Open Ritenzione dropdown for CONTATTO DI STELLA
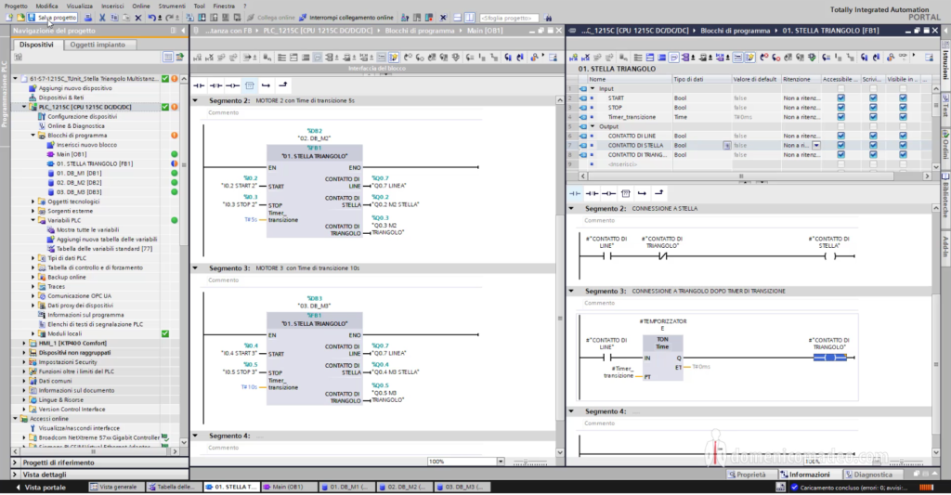 click(816, 146)
